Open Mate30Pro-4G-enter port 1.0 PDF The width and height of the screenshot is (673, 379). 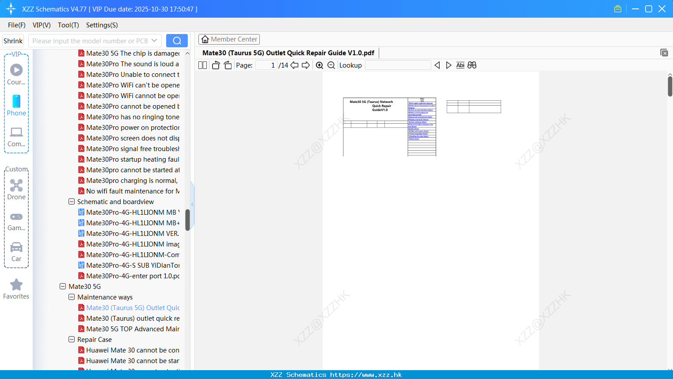pos(129,276)
